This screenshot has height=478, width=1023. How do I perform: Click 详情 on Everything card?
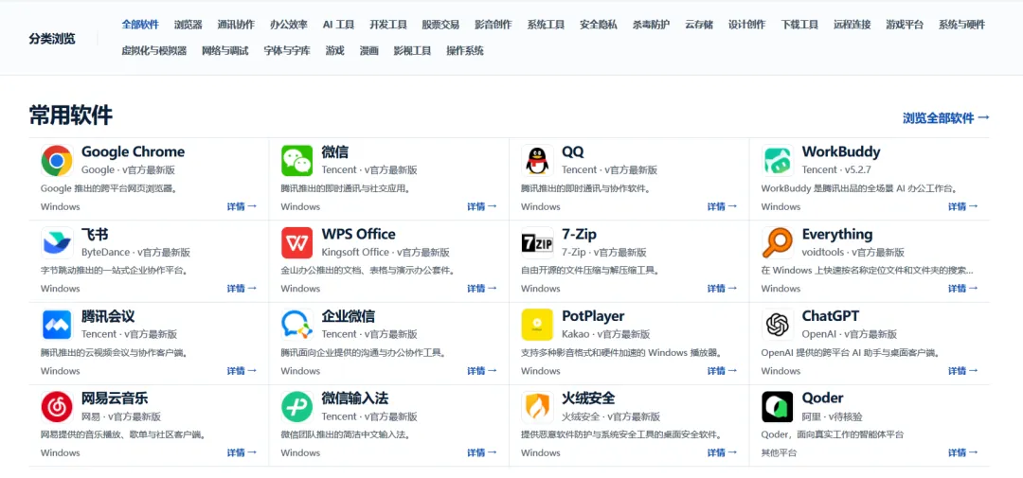(963, 289)
